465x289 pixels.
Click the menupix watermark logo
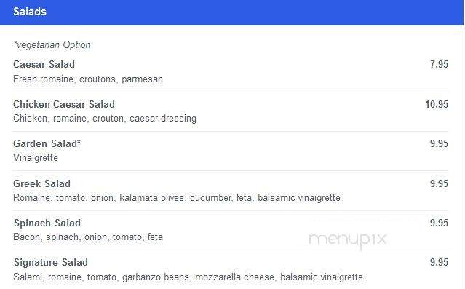(348, 239)
